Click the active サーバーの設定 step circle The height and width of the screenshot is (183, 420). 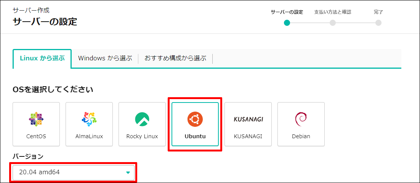(287, 23)
